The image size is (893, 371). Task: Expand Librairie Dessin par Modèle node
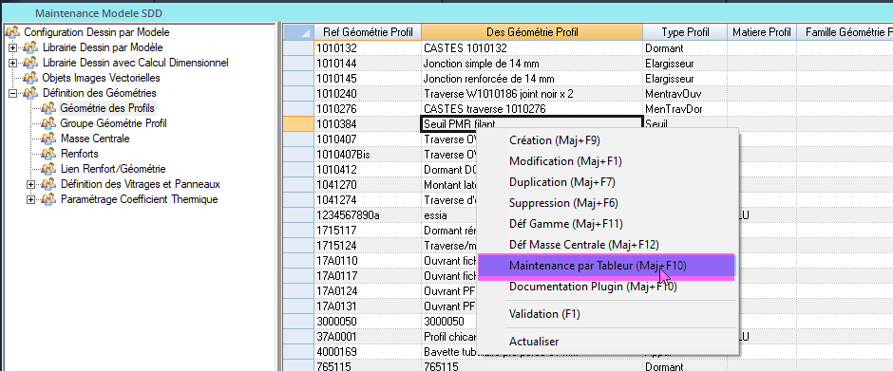click(x=12, y=47)
